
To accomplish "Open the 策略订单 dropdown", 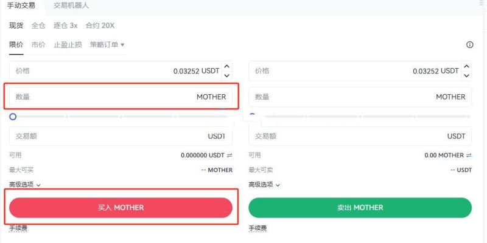I will tap(107, 44).
